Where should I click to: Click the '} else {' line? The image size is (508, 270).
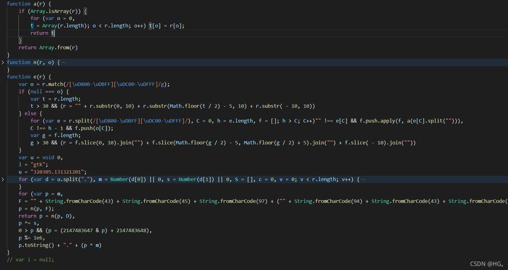pyautogui.click(x=30, y=113)
